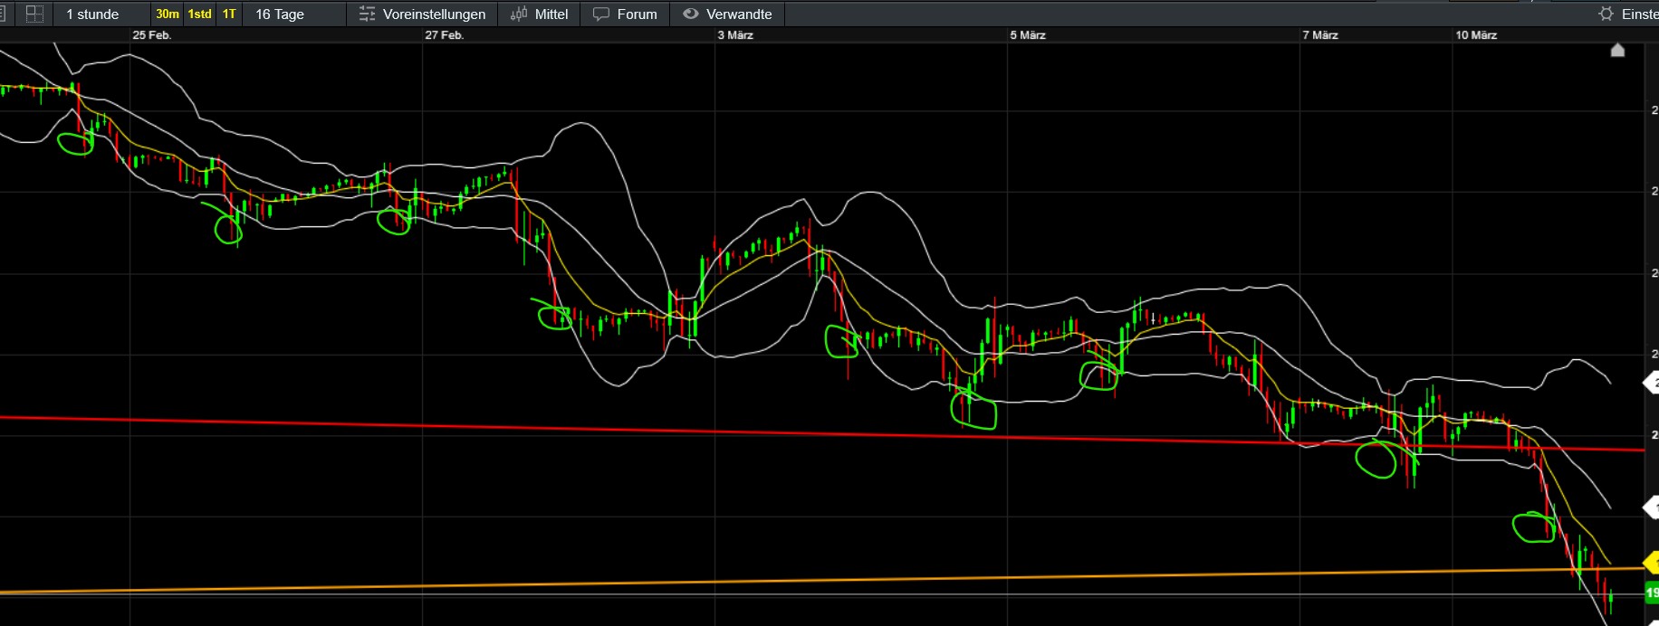
Task: Click the Forum speech bubble icon
Action: [601, 14]
